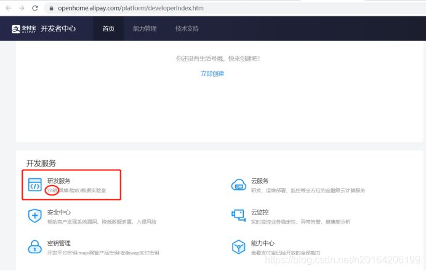
Task: Click the openhome.alipay.com address bar
Action: [x=235, y=8]
